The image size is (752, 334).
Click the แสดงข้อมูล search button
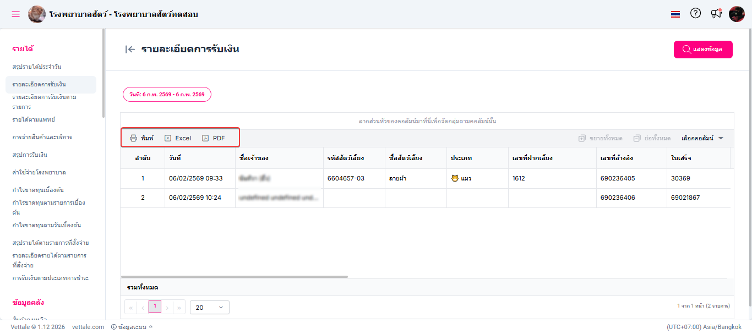point(703,50)
